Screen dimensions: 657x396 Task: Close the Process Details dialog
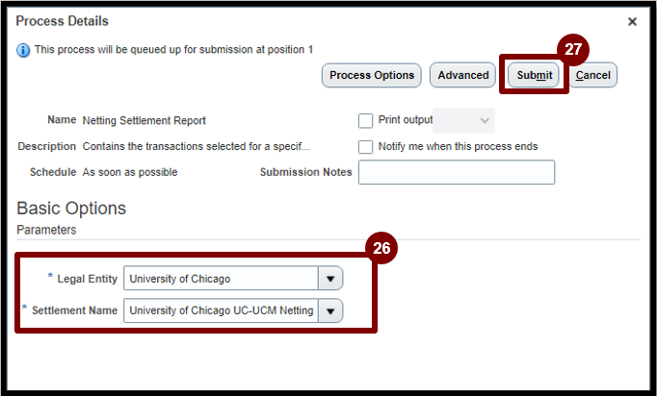[x=632, y=21]
